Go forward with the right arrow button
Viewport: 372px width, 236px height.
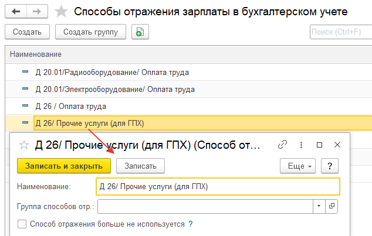[37, 11]
